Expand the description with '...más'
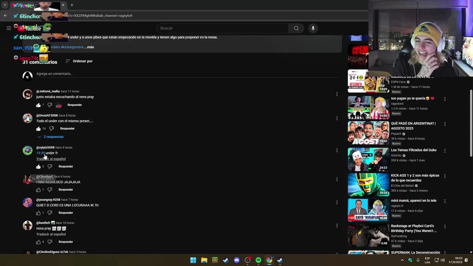 pyautogui.click(x=89, y=47)
